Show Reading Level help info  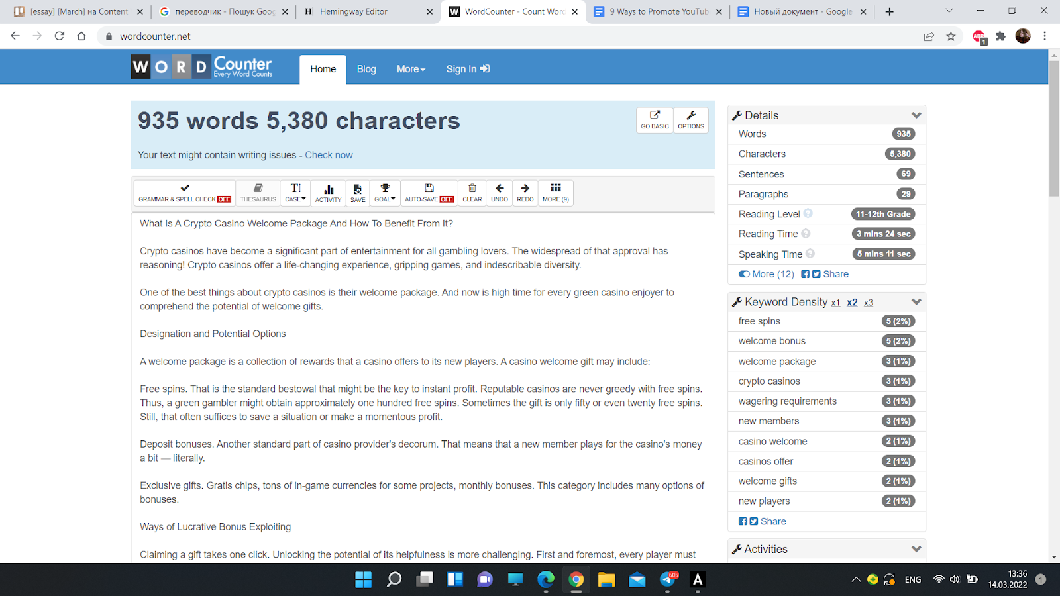(x=808, y=213)
